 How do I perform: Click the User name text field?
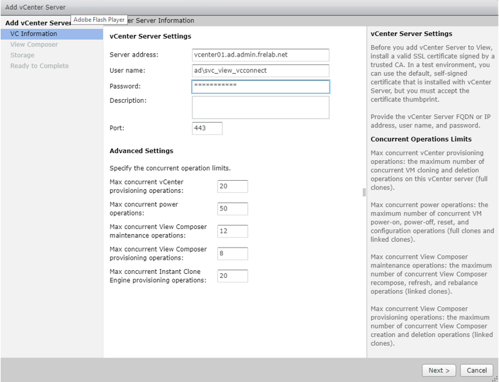pos(260,71)
